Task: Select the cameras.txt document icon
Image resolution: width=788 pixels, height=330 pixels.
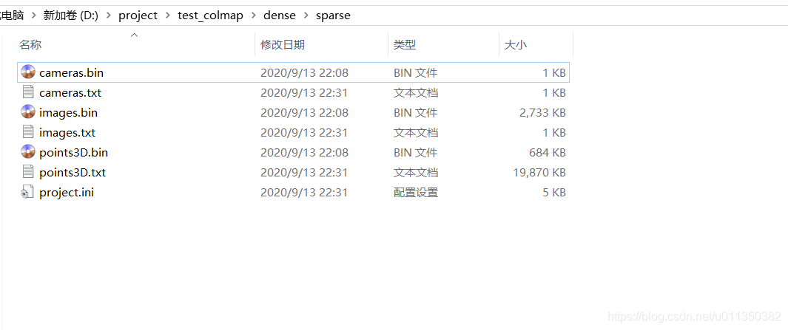Action: coord(28,92)
